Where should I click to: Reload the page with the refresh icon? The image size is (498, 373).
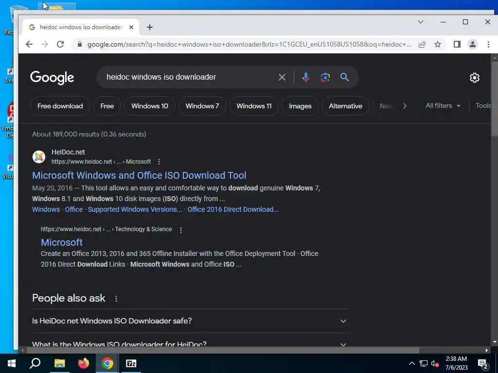(x=60, y=44)
